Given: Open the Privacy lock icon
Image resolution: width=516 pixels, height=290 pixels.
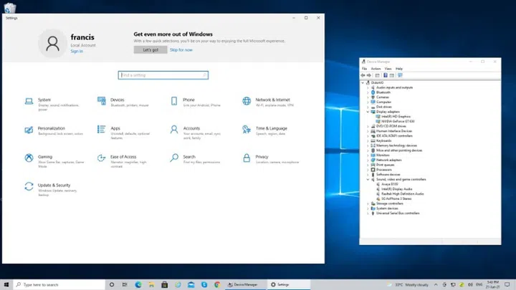Looking at the screenshot, I should pyautogui.click(x=247, y=158).
